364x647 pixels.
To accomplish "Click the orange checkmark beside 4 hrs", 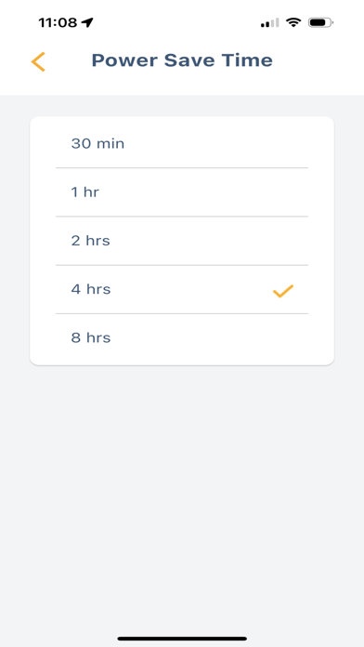I will tap(283, 291).
